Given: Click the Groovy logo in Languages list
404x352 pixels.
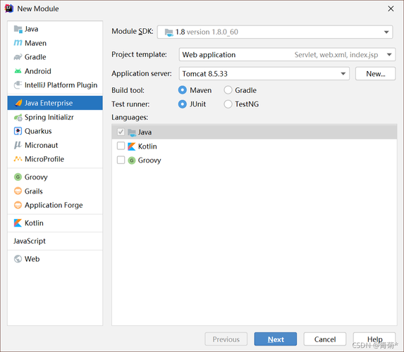Looking at the screenshot, I should (x=132, y=161).
